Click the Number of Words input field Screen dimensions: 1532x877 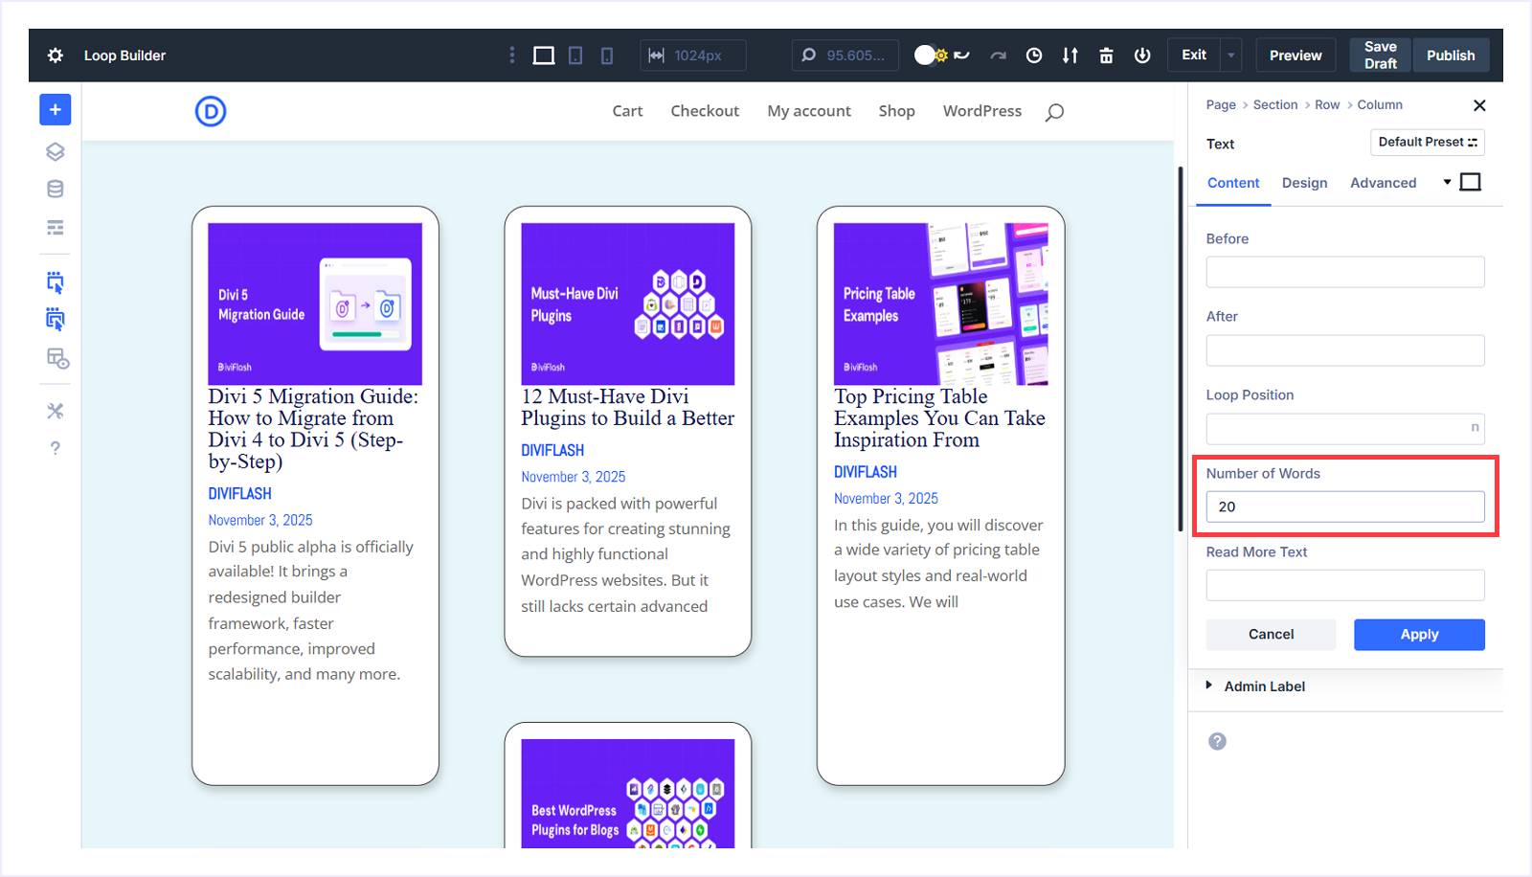pos(1344,506)
